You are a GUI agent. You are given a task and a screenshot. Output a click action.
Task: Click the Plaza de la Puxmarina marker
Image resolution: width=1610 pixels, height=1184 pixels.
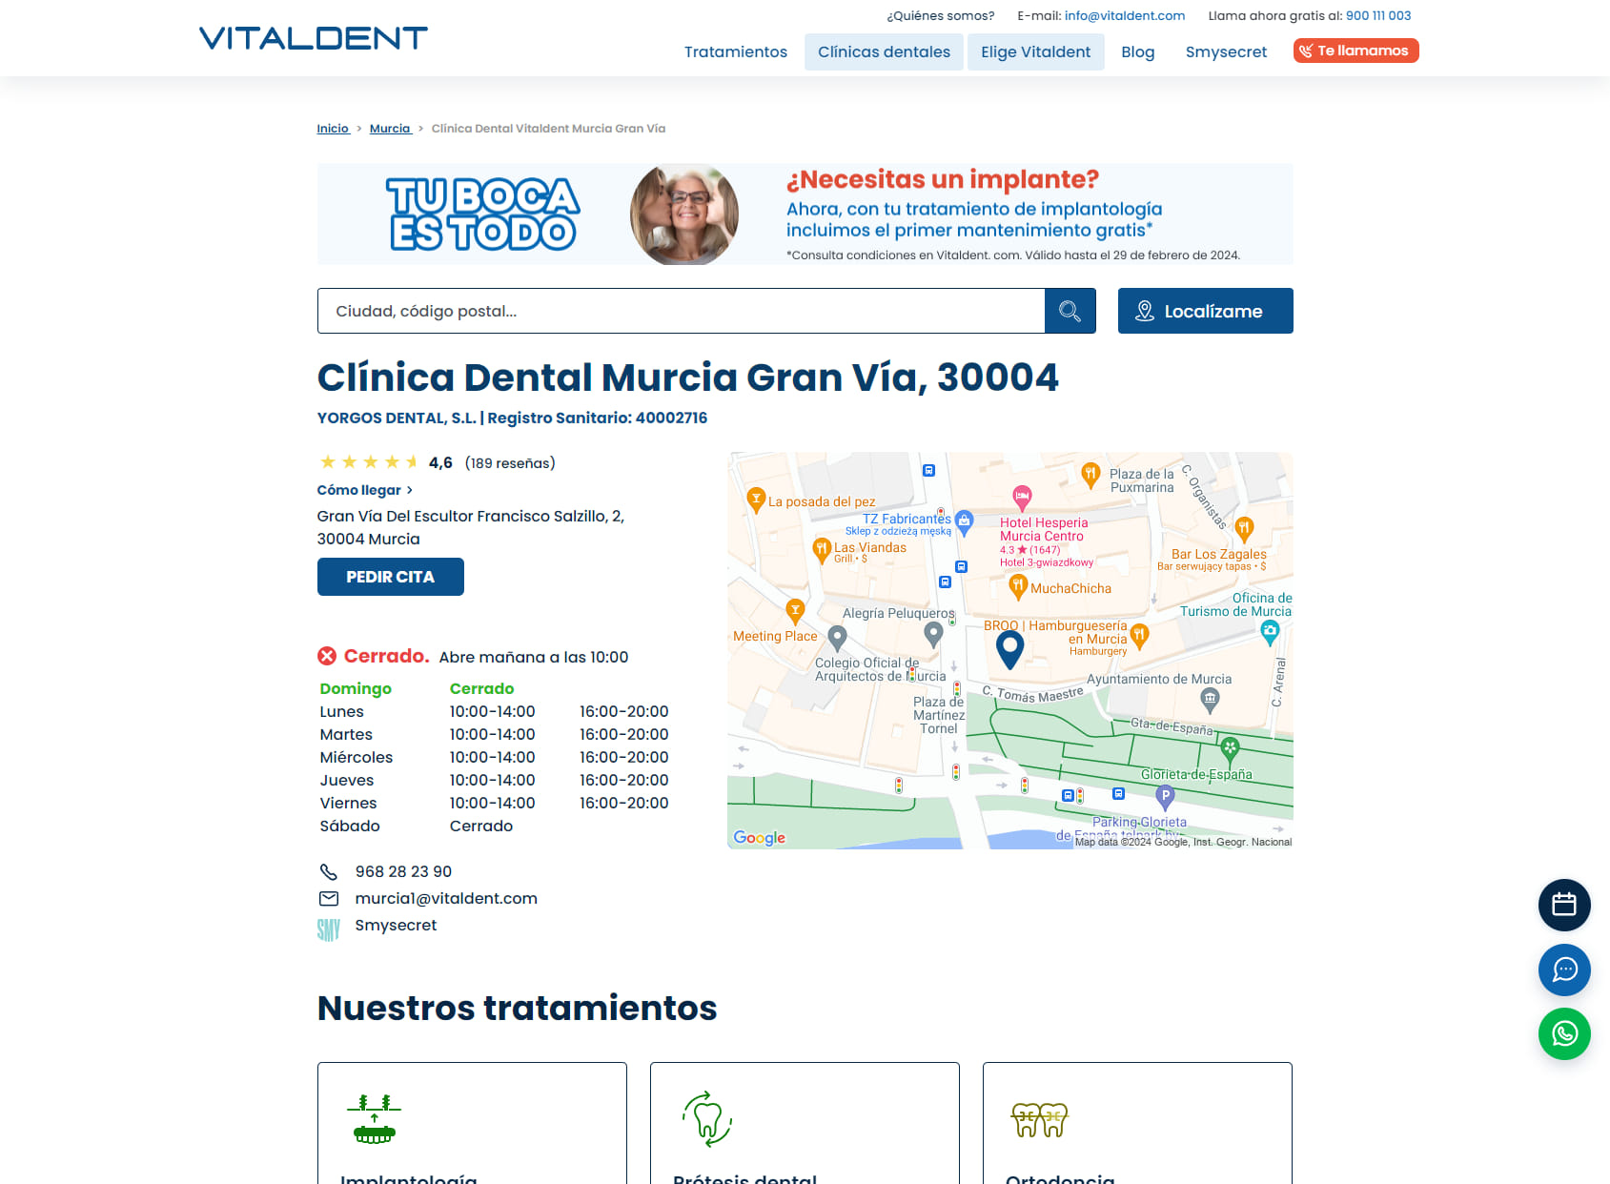(x=1090, y=475)
